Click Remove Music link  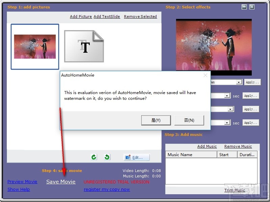(238, 146)
